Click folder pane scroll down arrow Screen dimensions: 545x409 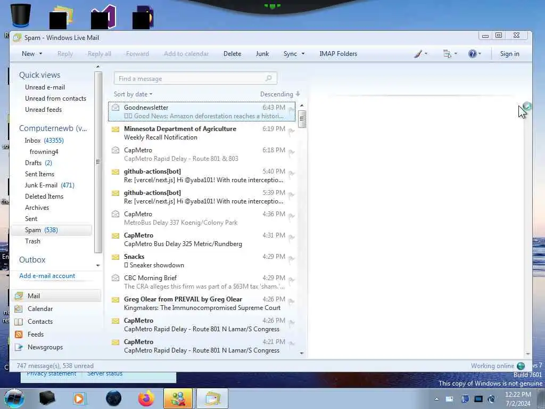[98, 265]
